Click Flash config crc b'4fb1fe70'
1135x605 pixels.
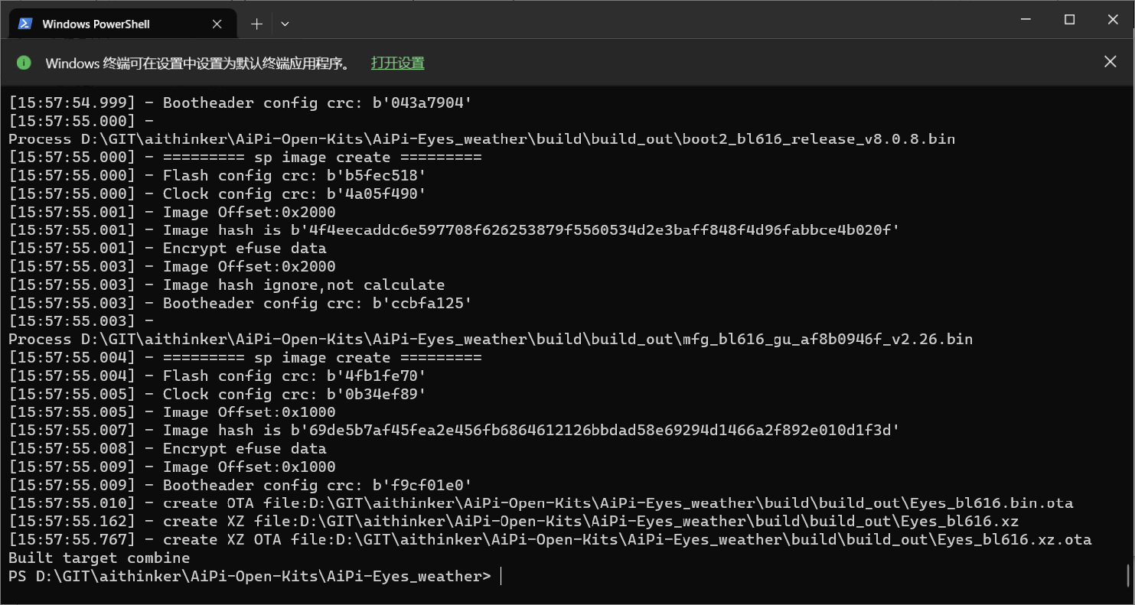[295, 376]
